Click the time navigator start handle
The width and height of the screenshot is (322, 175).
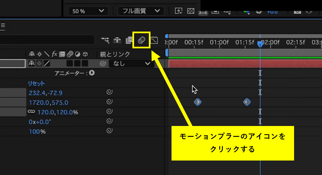tap(167, 36)
